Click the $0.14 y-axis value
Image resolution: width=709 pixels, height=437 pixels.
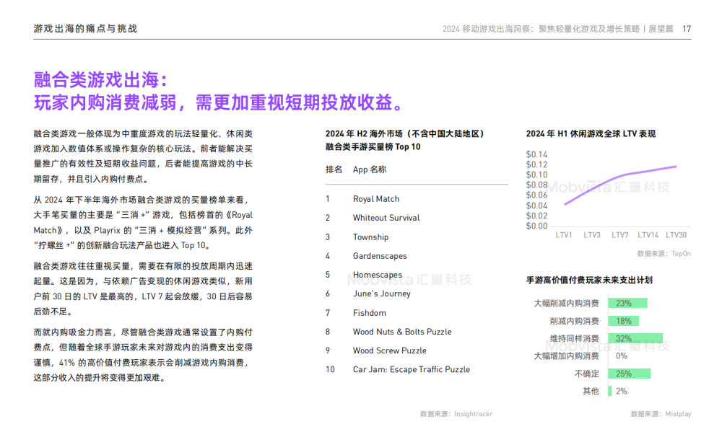coord(536,154)
